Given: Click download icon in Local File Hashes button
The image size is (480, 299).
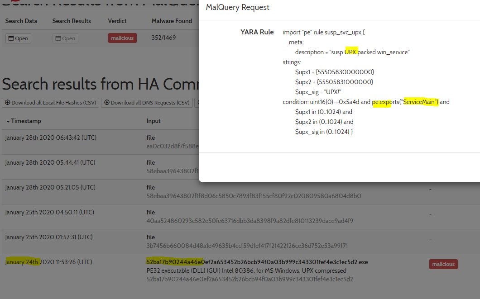Looking at the screenshot, I should [x=8, y=102].
